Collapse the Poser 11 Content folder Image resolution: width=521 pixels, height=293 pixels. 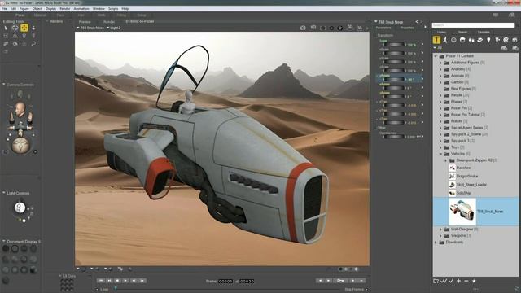(436, 56)
